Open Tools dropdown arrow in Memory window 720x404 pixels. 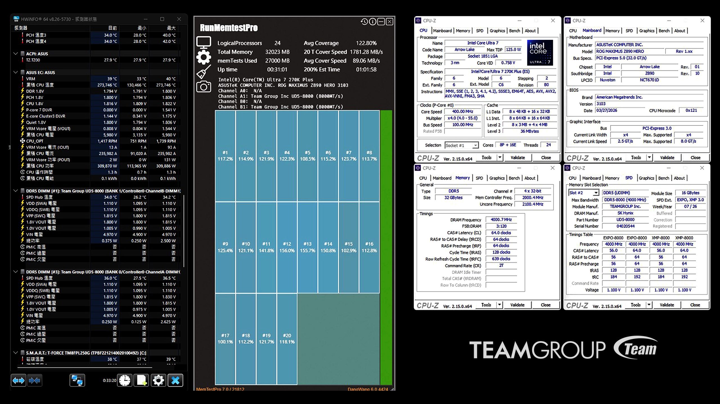[499, 305]
